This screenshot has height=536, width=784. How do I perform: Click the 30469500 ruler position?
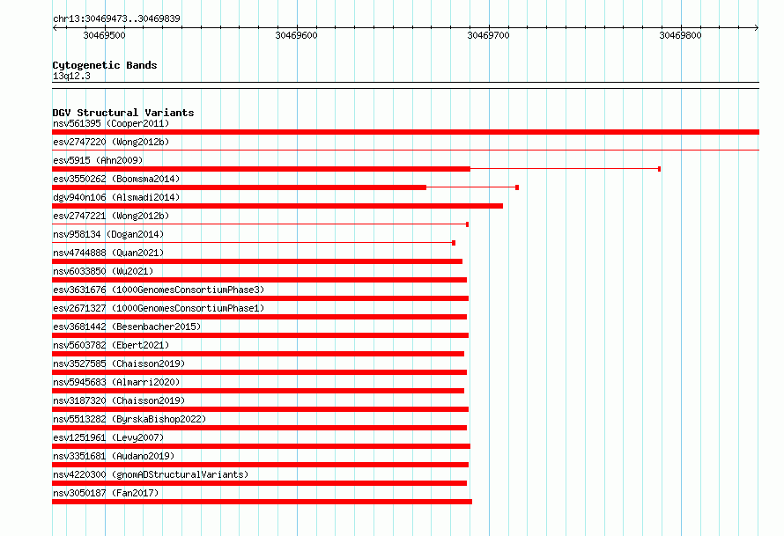(105, 35)
